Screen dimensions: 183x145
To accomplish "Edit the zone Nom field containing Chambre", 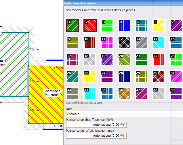I will click(x=125, y=114).
